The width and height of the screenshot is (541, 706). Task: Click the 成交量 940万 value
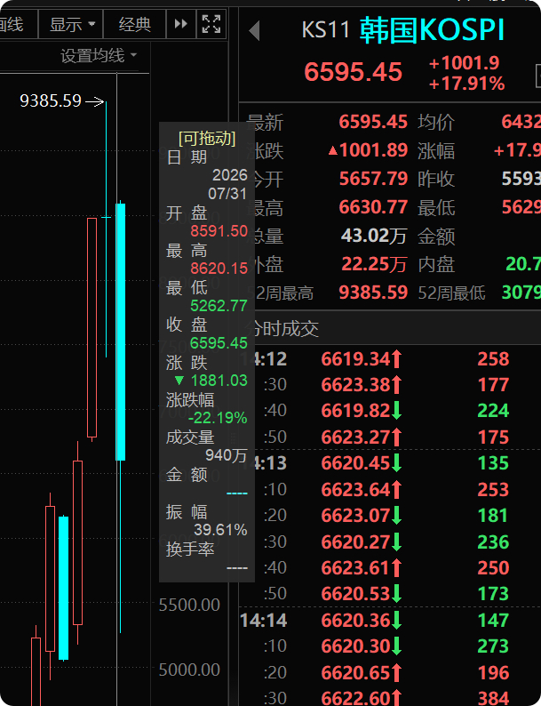(x=227, y=455)
